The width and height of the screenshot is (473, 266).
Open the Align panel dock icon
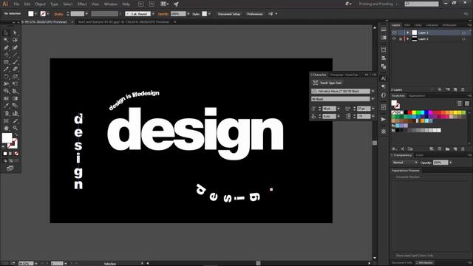383,58
